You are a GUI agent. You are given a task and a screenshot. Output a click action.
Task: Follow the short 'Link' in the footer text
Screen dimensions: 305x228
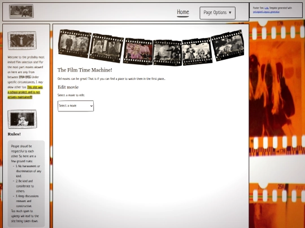pos(267,8)
